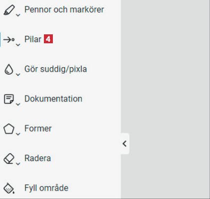Select the sticky note documentation icon
Screen dimensions: 210x199
8,99
